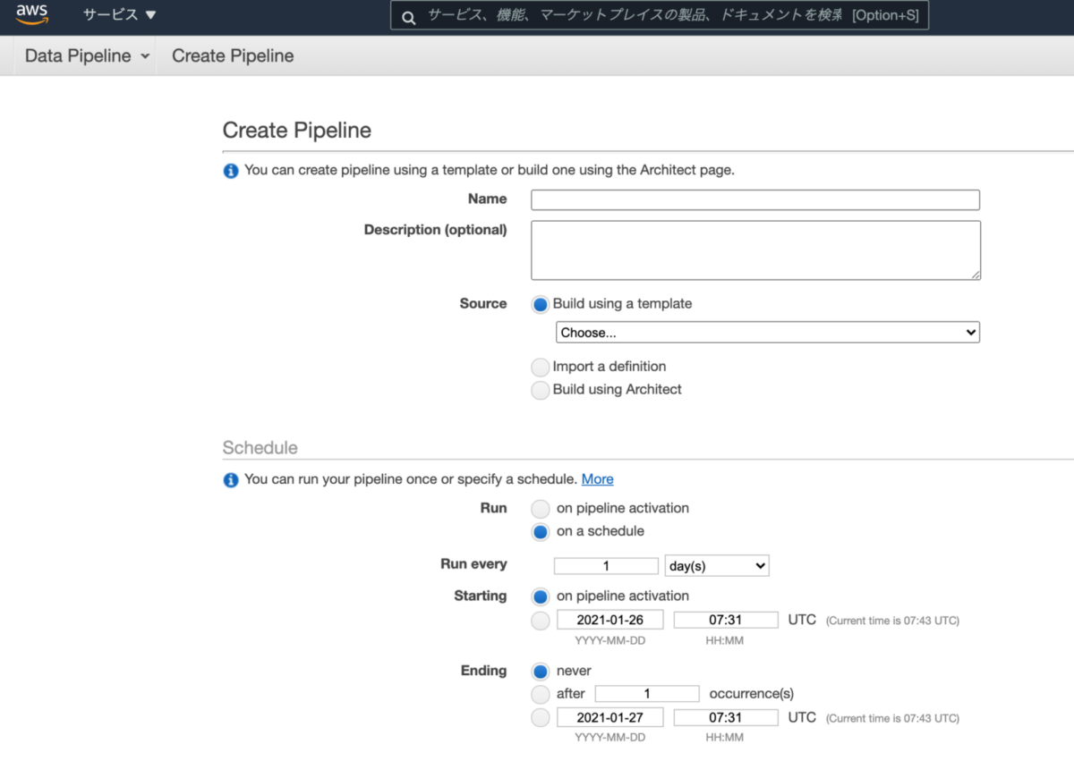1074x778 pixels.
Task: Click info icon beside Create Pipeline hint
Action: pos(231,171)
